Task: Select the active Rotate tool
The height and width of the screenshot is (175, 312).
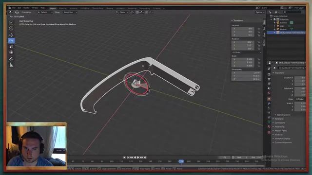Action: click(x=11, y=41)
